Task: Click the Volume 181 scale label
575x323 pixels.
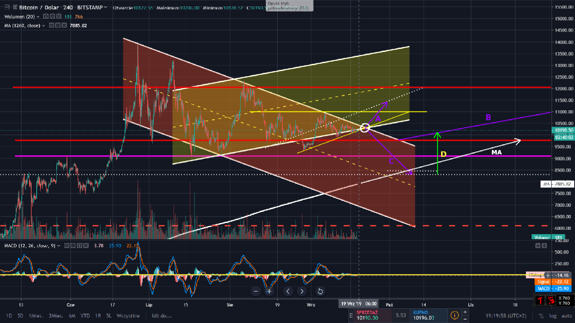Action: [x=548, y=237]
